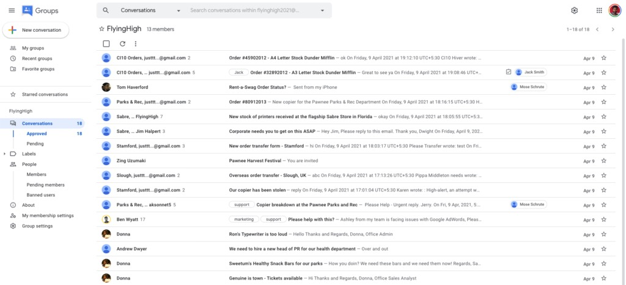
Task: Open Group settings link
Action: coord(37,226)
